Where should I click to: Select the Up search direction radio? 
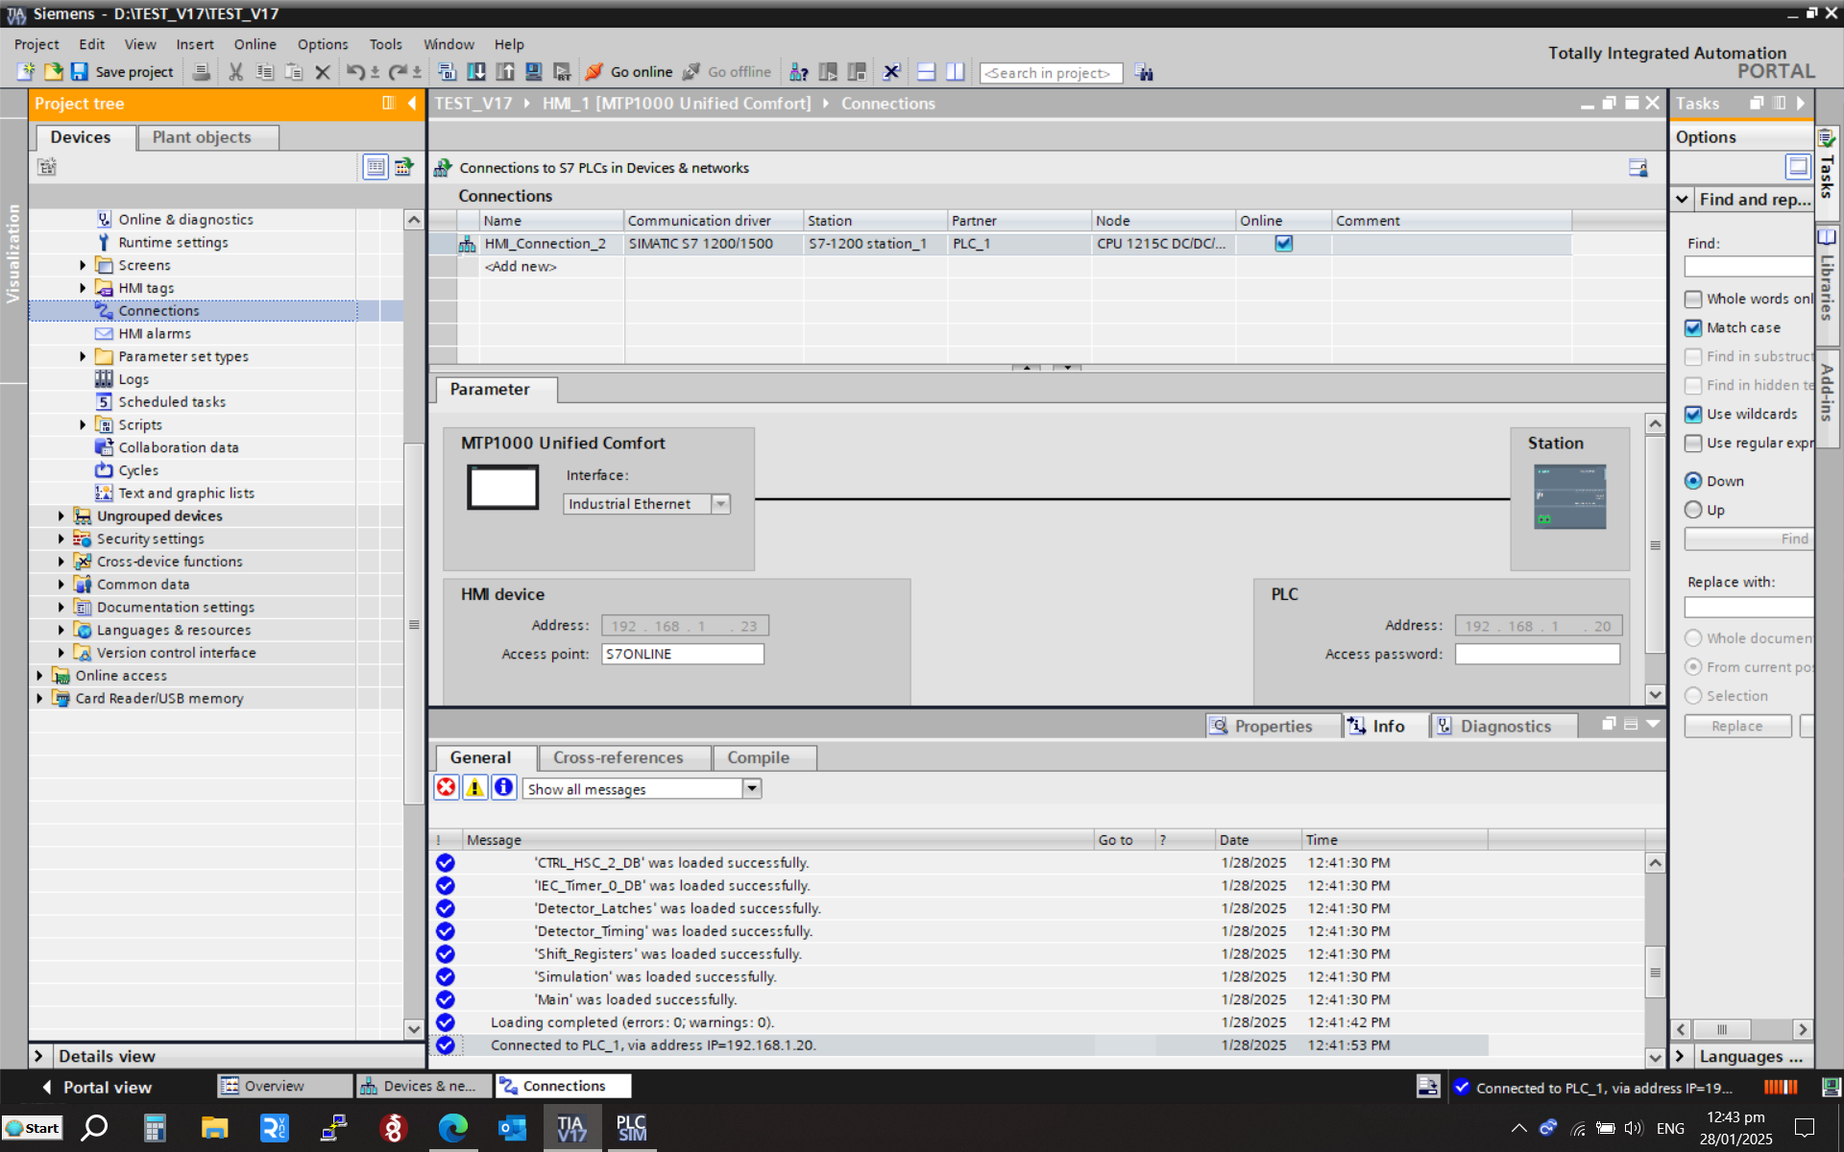1693,510
